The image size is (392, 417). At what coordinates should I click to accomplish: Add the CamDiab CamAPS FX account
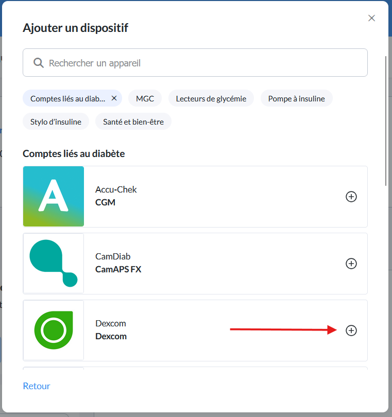351,264
